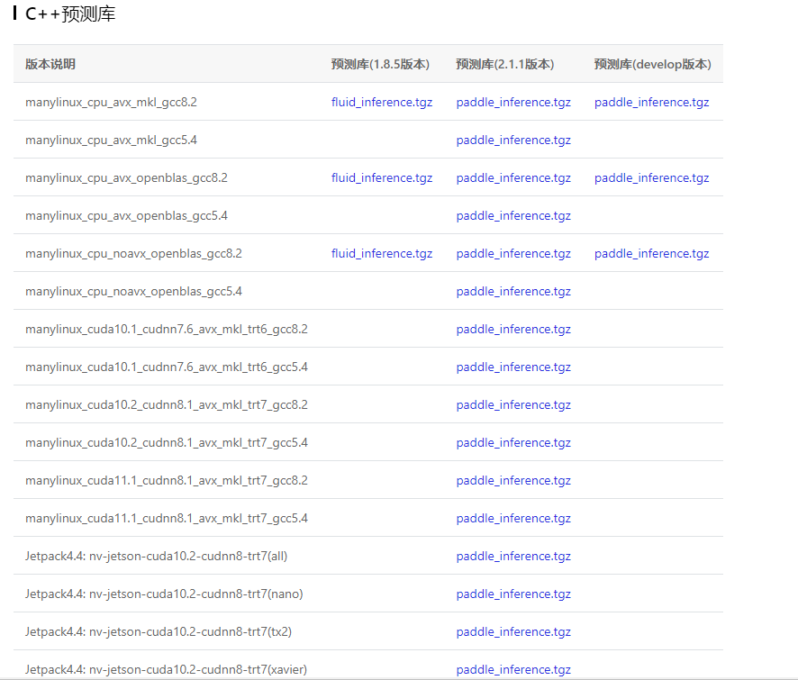The height and width of the screenshot is (680, 798).
Task: Click the 版本说明 column header
Action: point(50,64)
